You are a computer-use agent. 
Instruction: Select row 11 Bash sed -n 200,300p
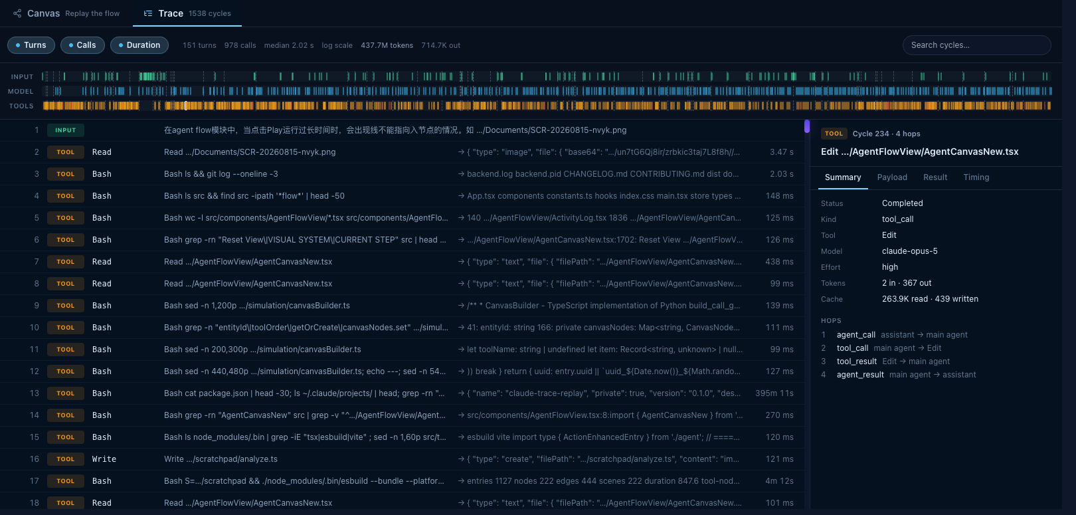click(402, 350)
